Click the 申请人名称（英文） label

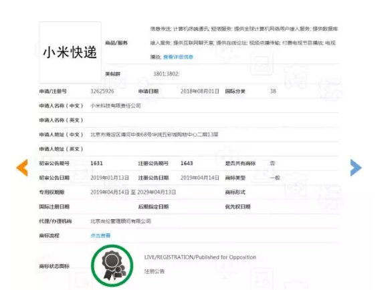[x=61, y=120]
